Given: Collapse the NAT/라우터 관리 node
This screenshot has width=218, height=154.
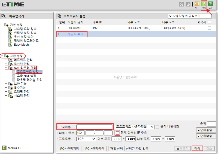Looking at the screenshot, I should pyautogui.click(x=6, y=68).
